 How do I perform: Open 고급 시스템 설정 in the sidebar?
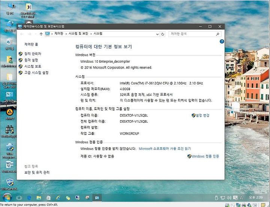point(36,73)
